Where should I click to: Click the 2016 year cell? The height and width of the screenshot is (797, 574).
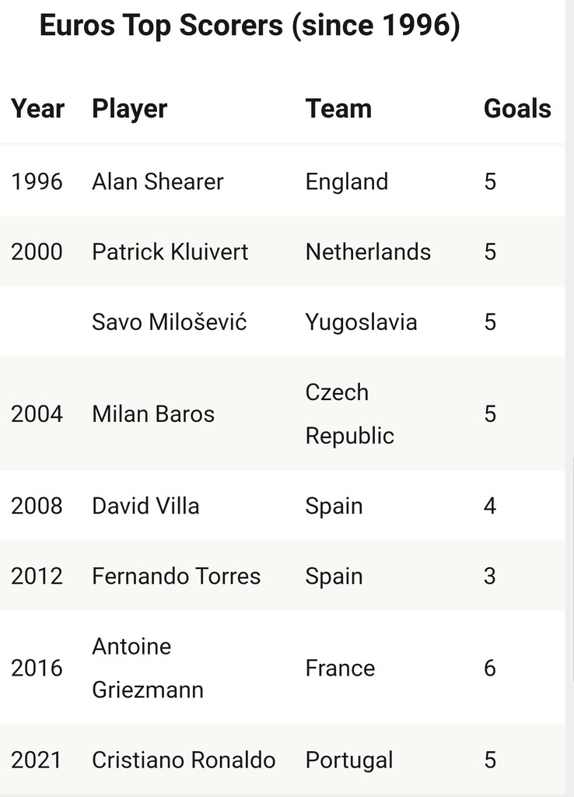(x=37, y=668)
